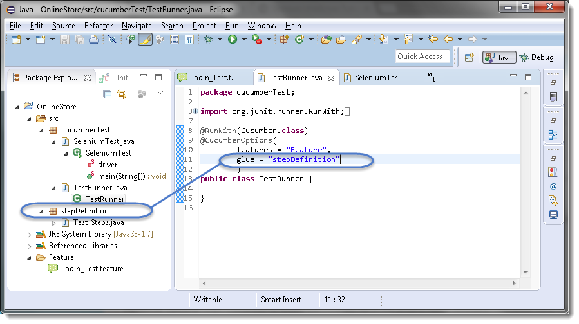Click the Open Perspective icon
The width and height of the screenshot is (579, 324).
[470, 57]
